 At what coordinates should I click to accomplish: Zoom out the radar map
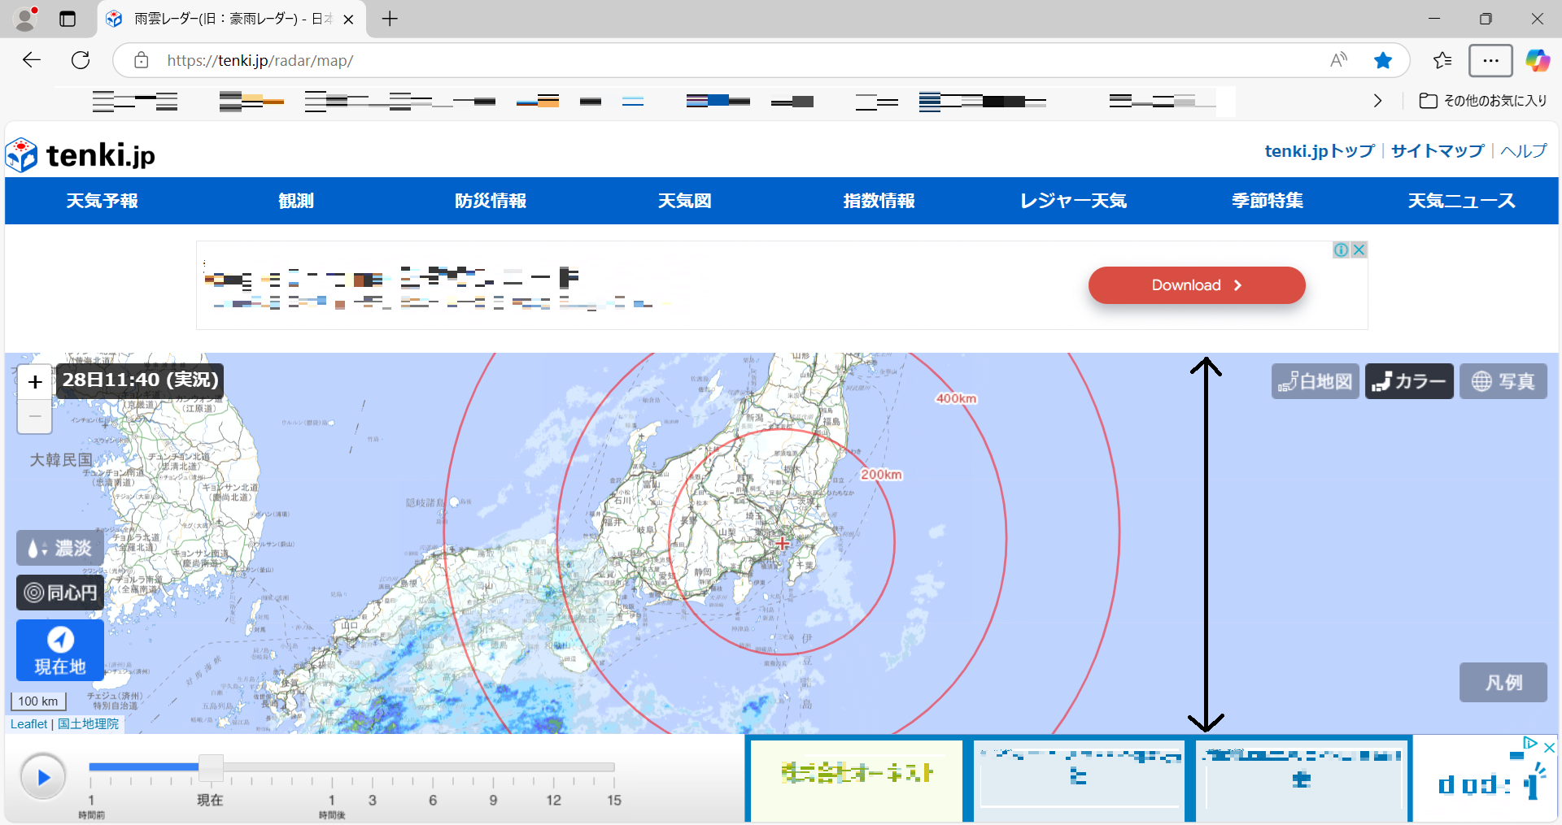pyautogui.click(x=35, y=416)
